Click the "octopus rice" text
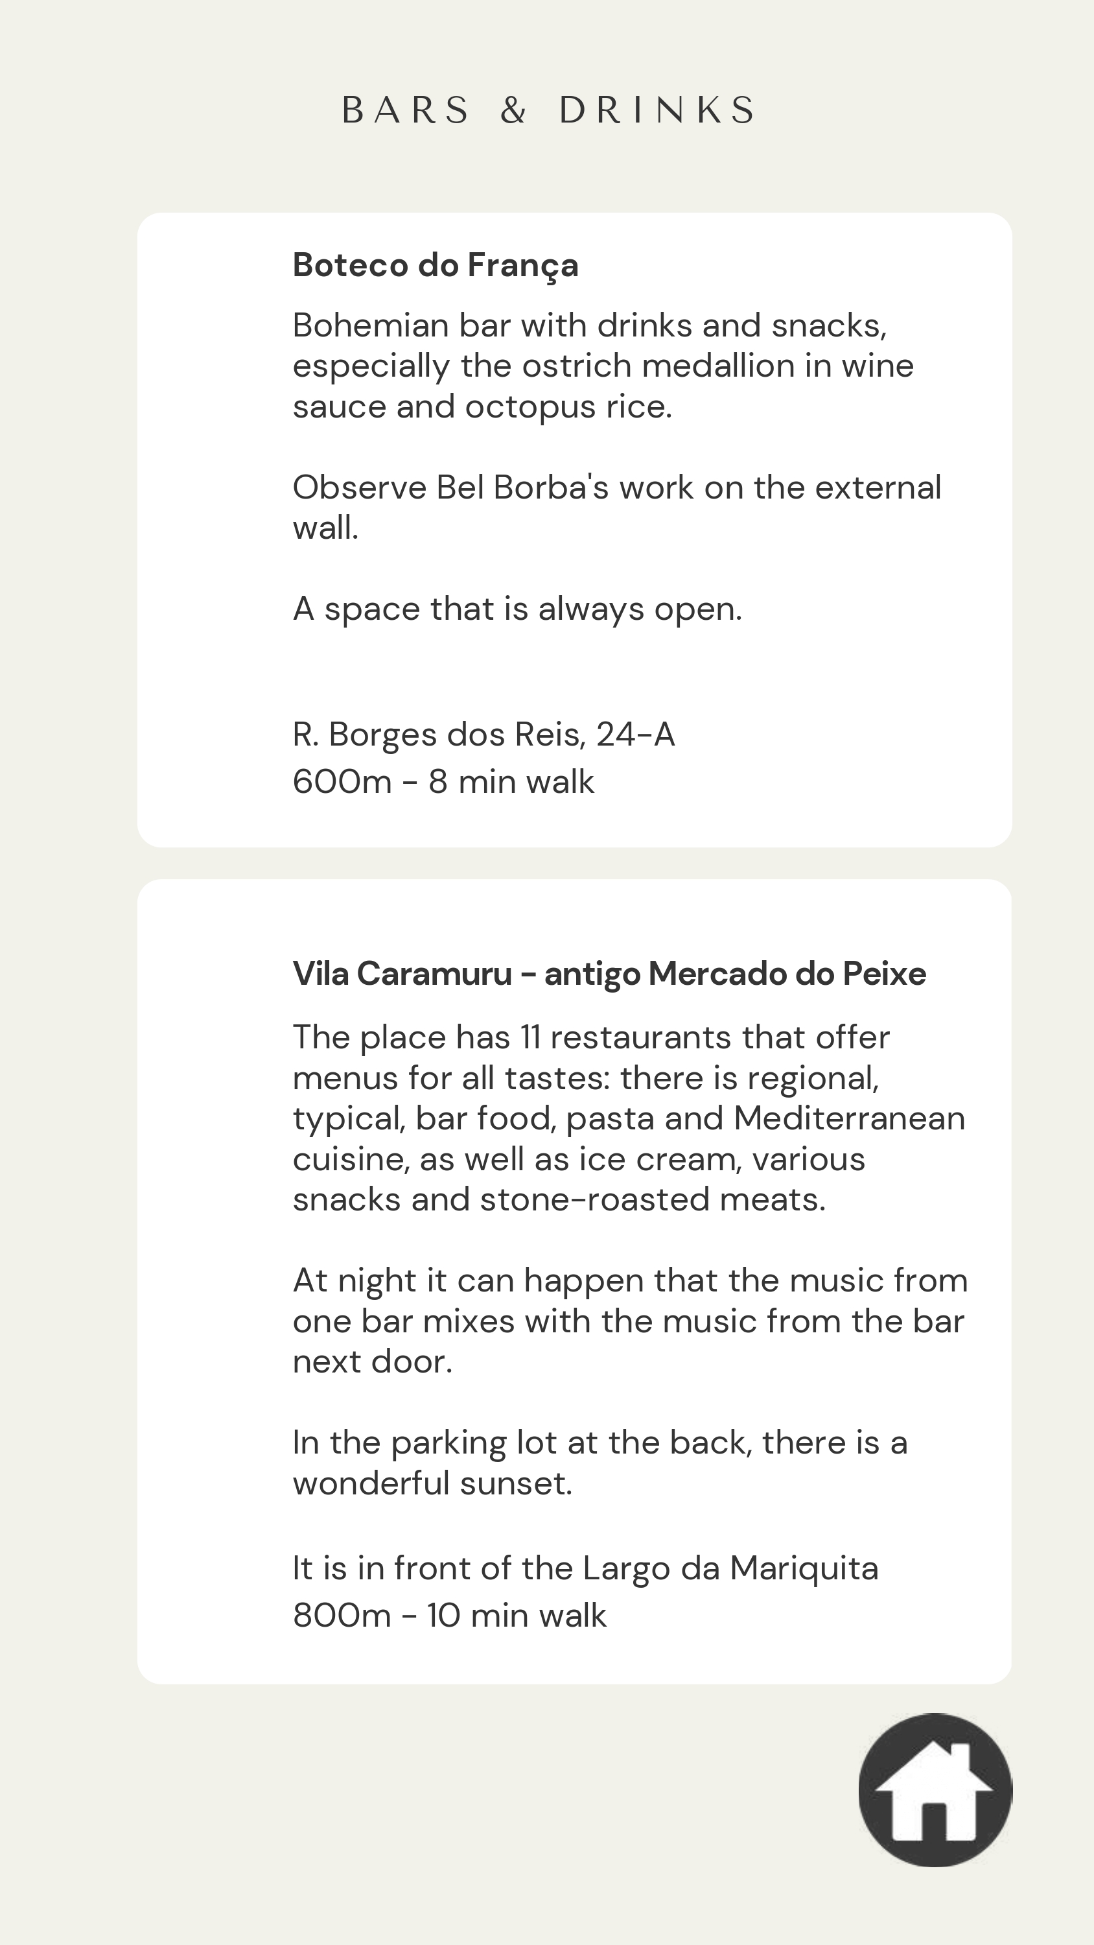 click(567, 407)
